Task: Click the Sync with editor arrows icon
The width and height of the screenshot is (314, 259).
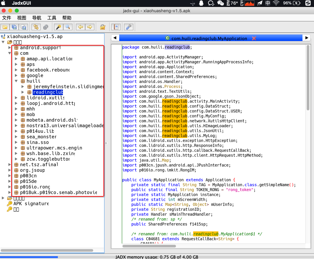Action: [36, 27]
